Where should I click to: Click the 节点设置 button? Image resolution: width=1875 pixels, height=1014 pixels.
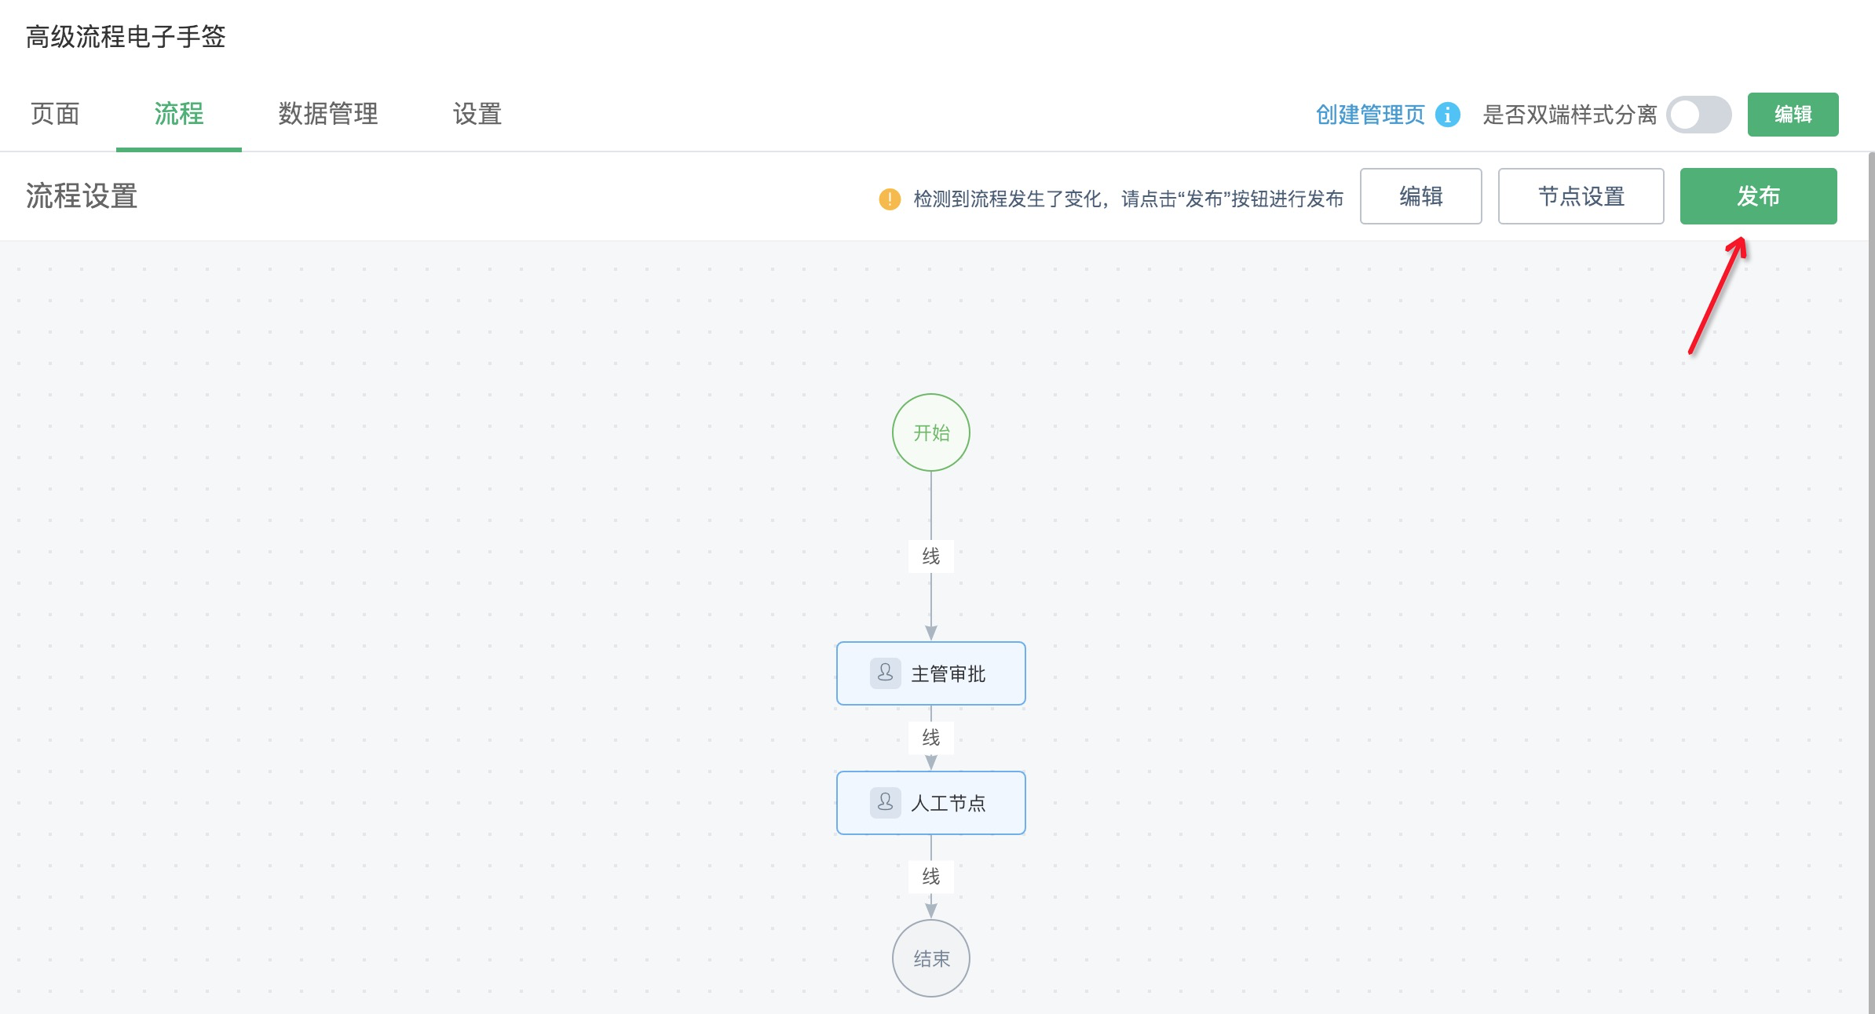pyautogui.click(x=1580, y=196)
